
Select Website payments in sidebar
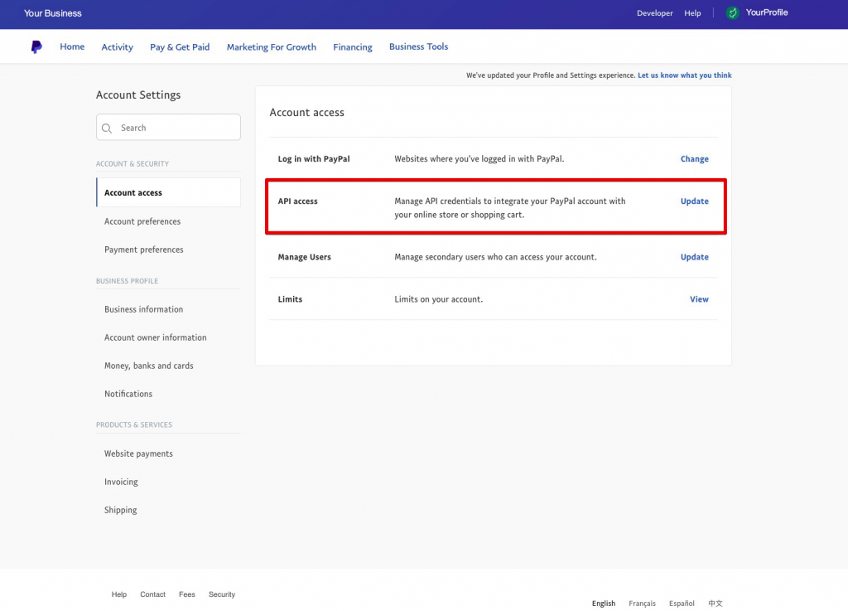click(138, 453)
